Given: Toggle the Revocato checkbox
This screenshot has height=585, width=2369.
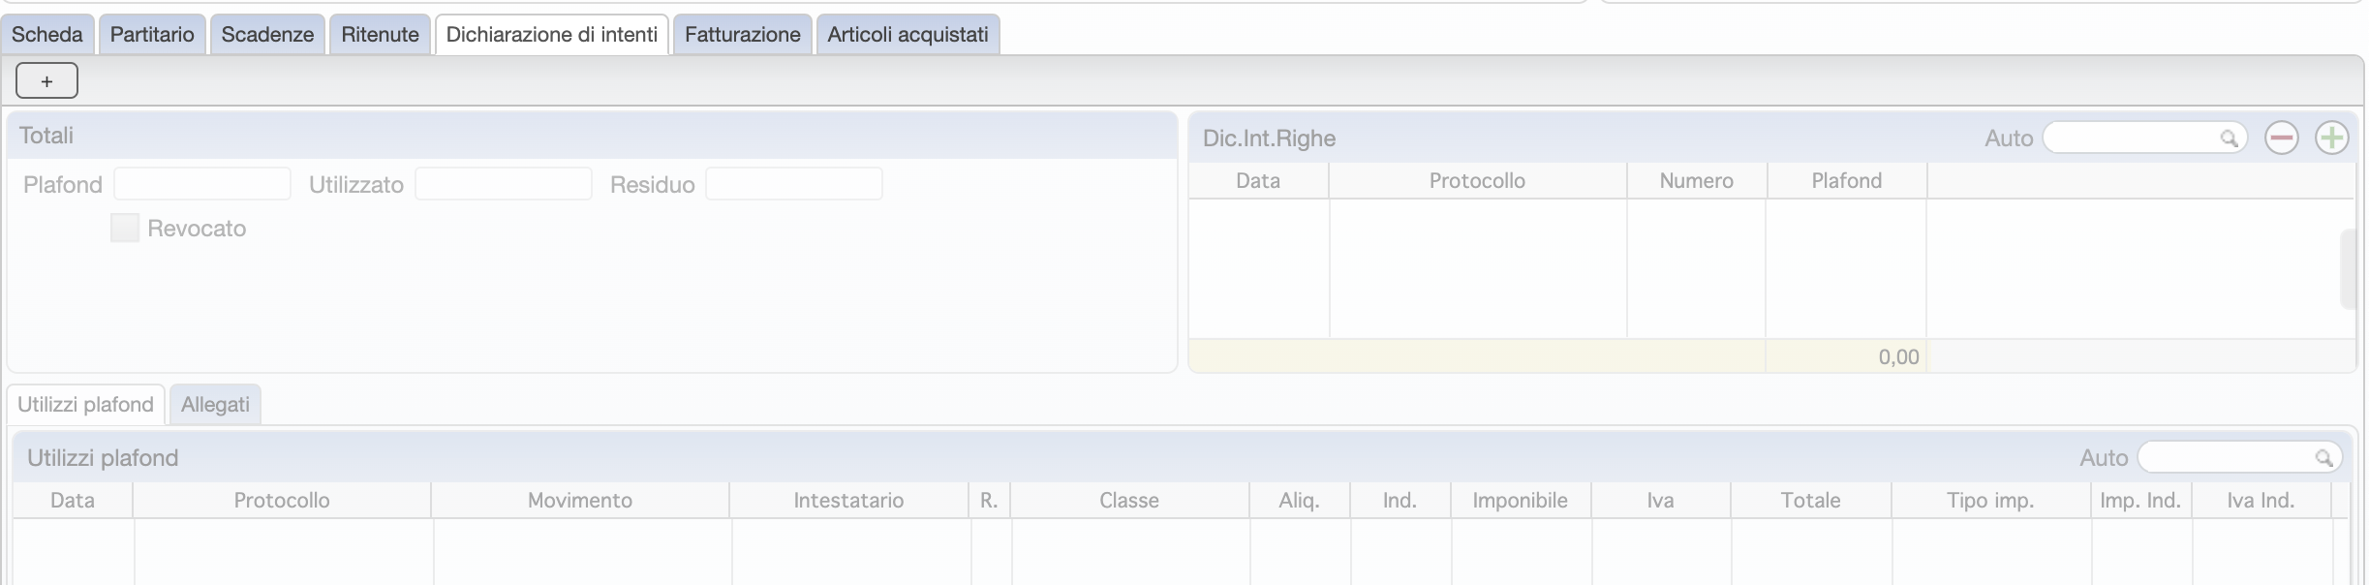Looking at the screenshot, I should click(125, 228).
